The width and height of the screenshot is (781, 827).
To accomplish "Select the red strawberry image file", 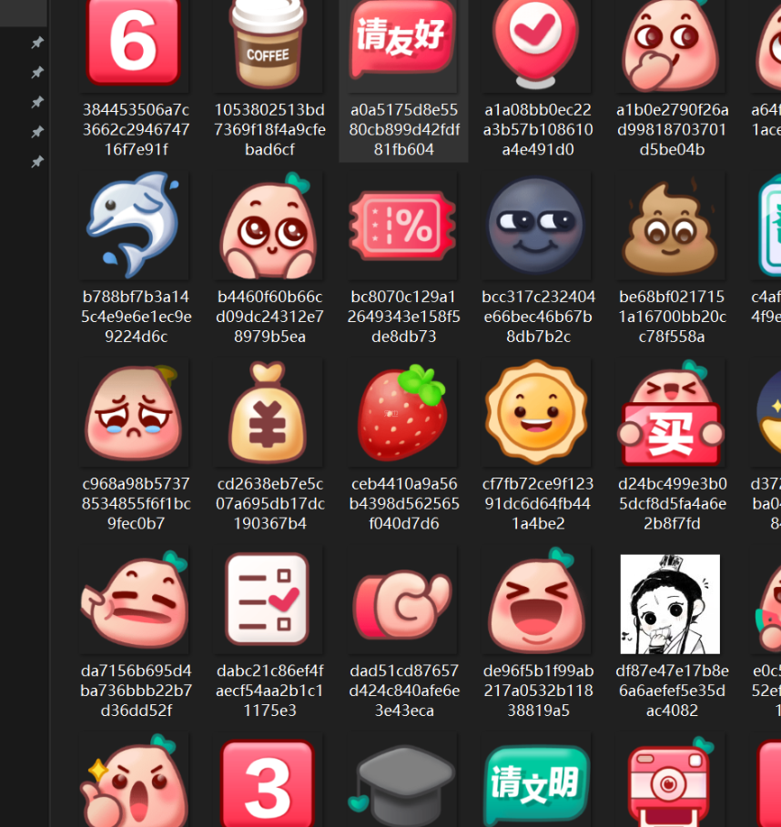I will [x=403, y=413].
